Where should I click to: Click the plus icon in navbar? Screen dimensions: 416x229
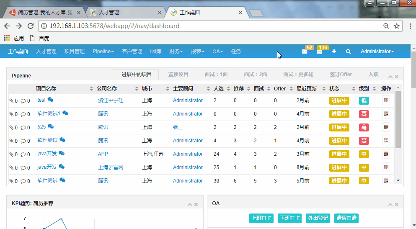[334, 51]
